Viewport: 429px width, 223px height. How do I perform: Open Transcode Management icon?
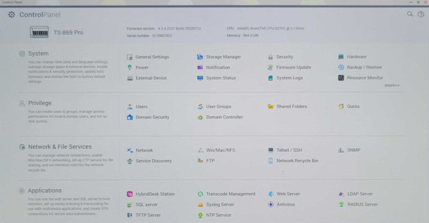[200, 194]
